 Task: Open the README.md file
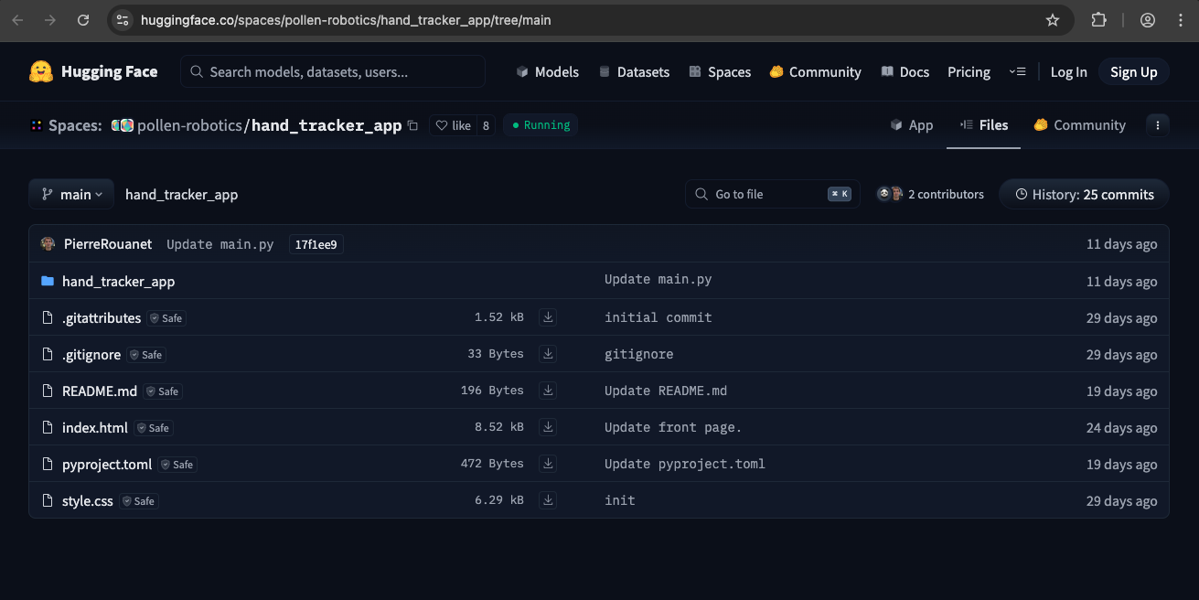pyautogui.click(x=100, y=391)
